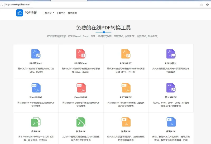The image size is (211, 144).
Task: Open the Word转PDF tool icon
Action: click(x=36, y=88)
